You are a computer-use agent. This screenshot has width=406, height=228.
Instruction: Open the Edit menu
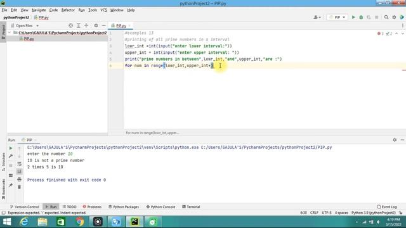[x=14, y=10]
